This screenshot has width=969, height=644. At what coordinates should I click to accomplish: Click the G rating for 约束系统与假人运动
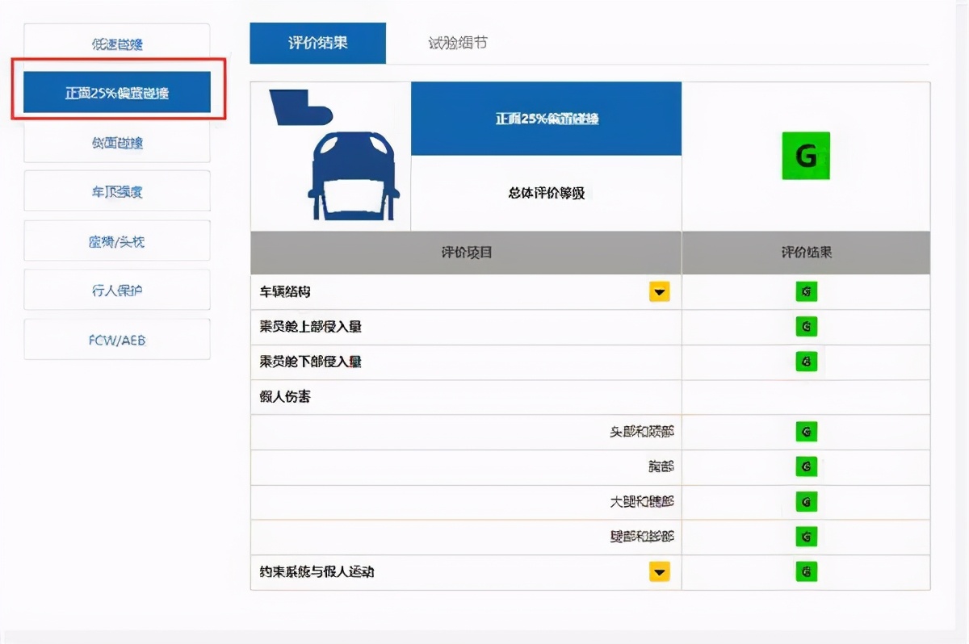806,572
